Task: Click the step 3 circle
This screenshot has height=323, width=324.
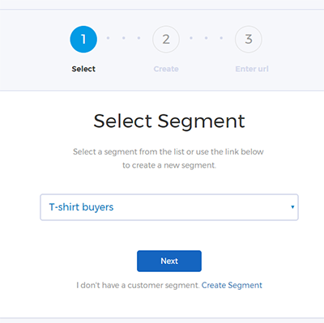Action: pyautogui.click(x=249, y=39)
